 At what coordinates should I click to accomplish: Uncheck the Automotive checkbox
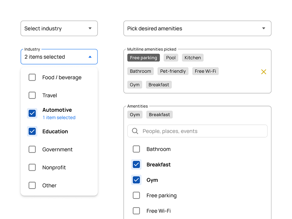tap(32, 113)
